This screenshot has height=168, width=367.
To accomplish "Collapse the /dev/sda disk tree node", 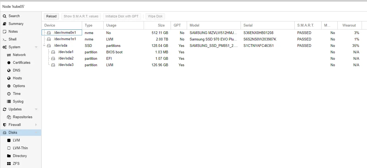I will [x=44, y=46].
